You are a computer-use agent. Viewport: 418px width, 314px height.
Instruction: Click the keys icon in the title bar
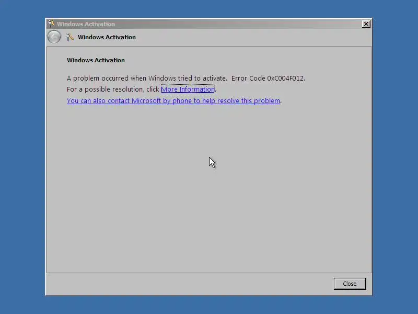click(x=51, y=24)
